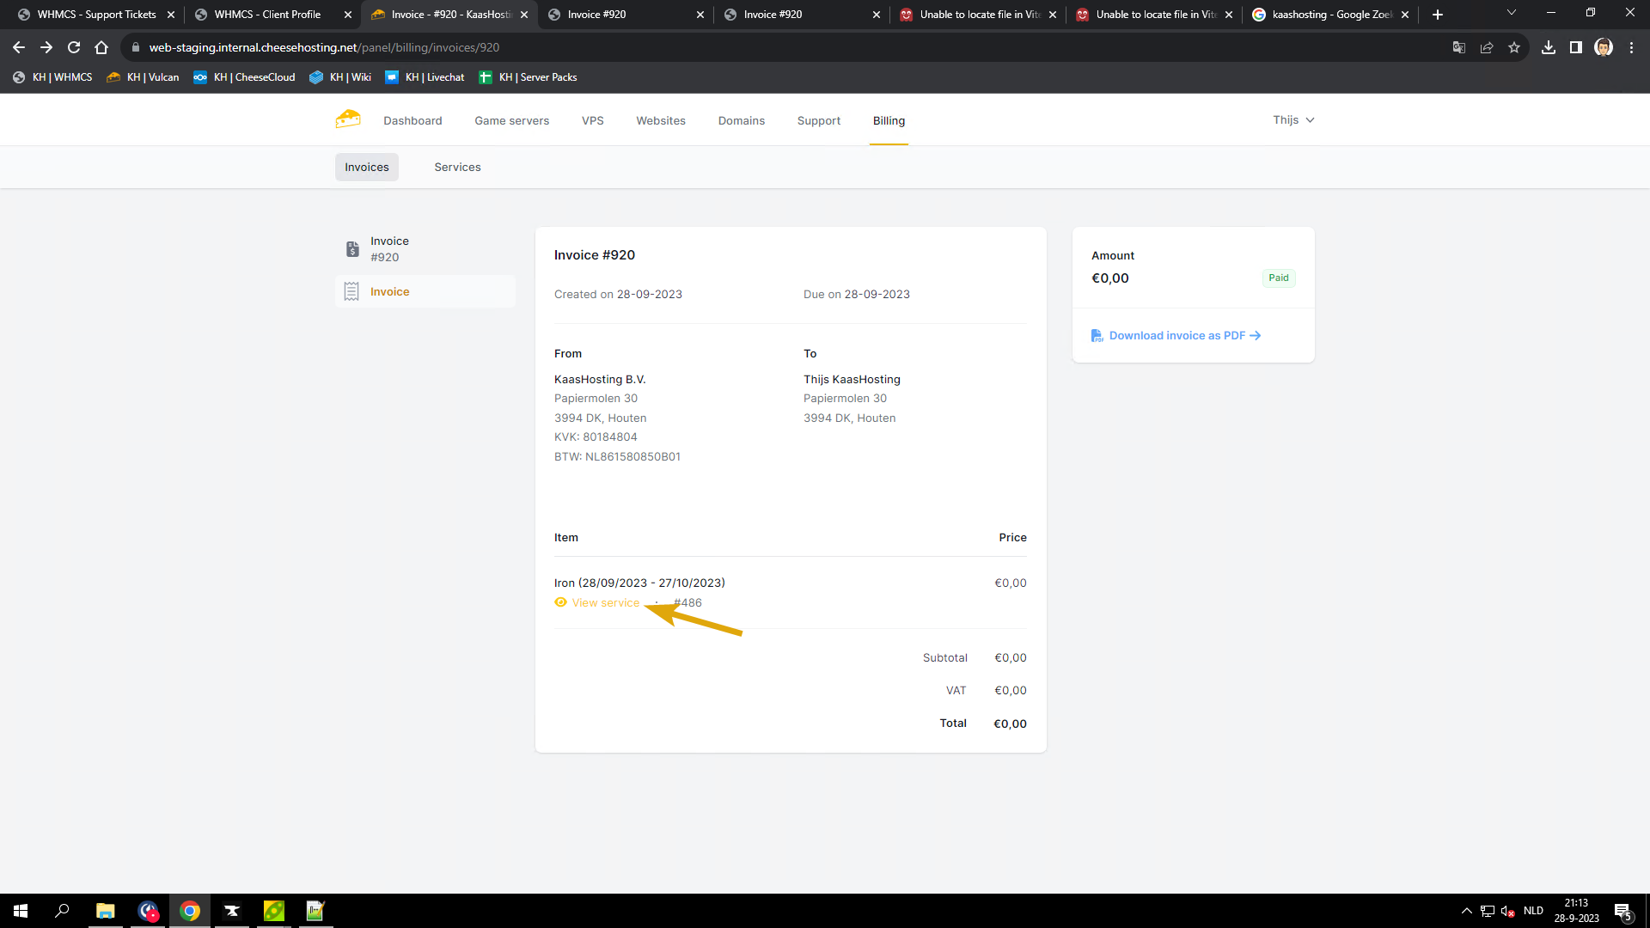Image resolution: width=1650 pixels, height=928 pixels.
Task: Open the Thijs user dropdown
Action: (x=1293, y=120)
